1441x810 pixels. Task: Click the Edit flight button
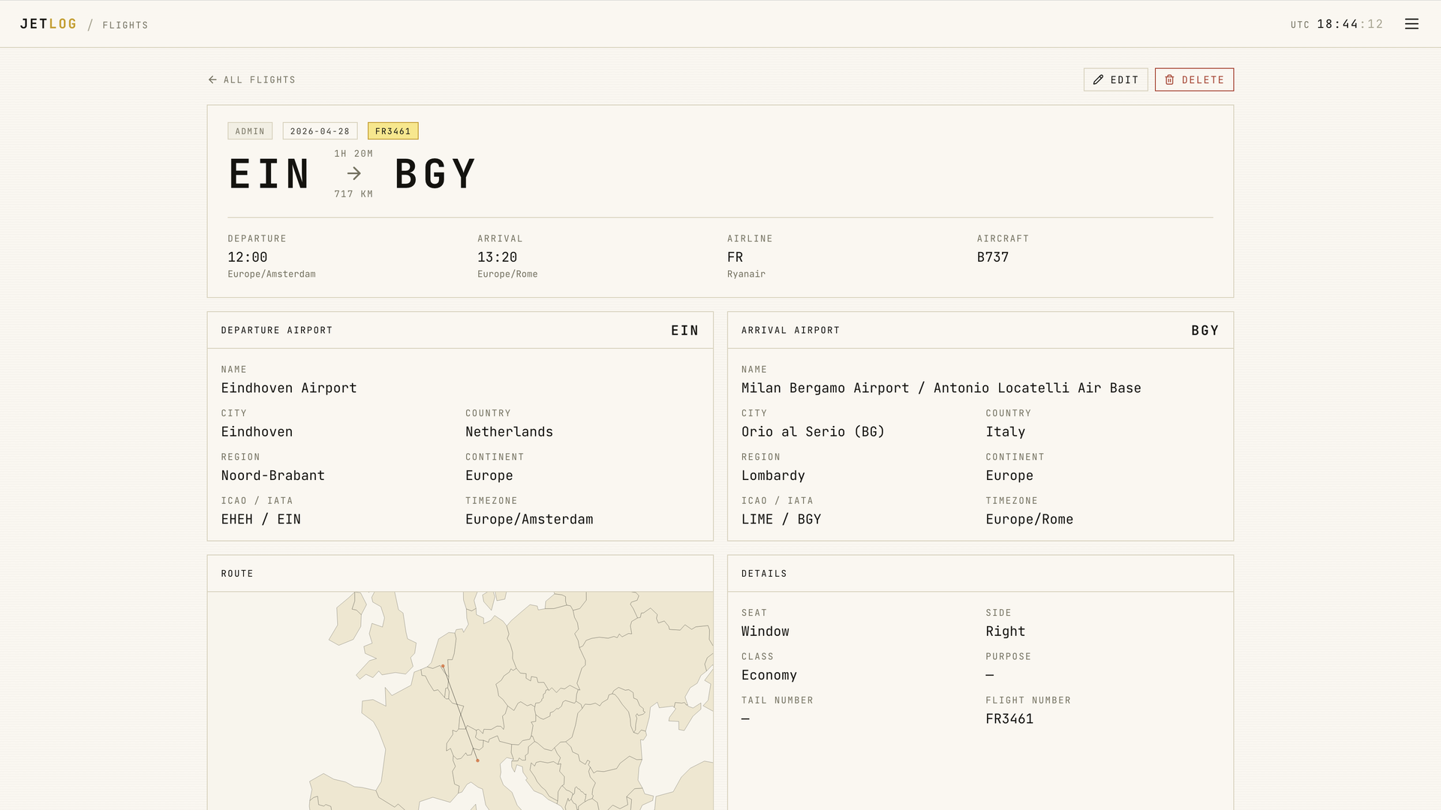pos(1115,79)
